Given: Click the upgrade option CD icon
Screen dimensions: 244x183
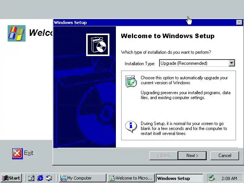Looking at the screenshot, I should (x=131, y=81).
